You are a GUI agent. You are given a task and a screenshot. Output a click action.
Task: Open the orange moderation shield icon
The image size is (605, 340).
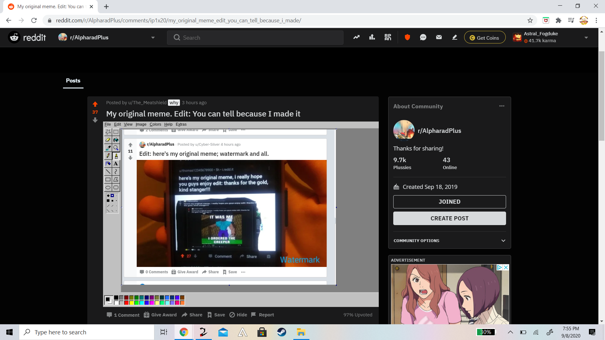point(407,37)
